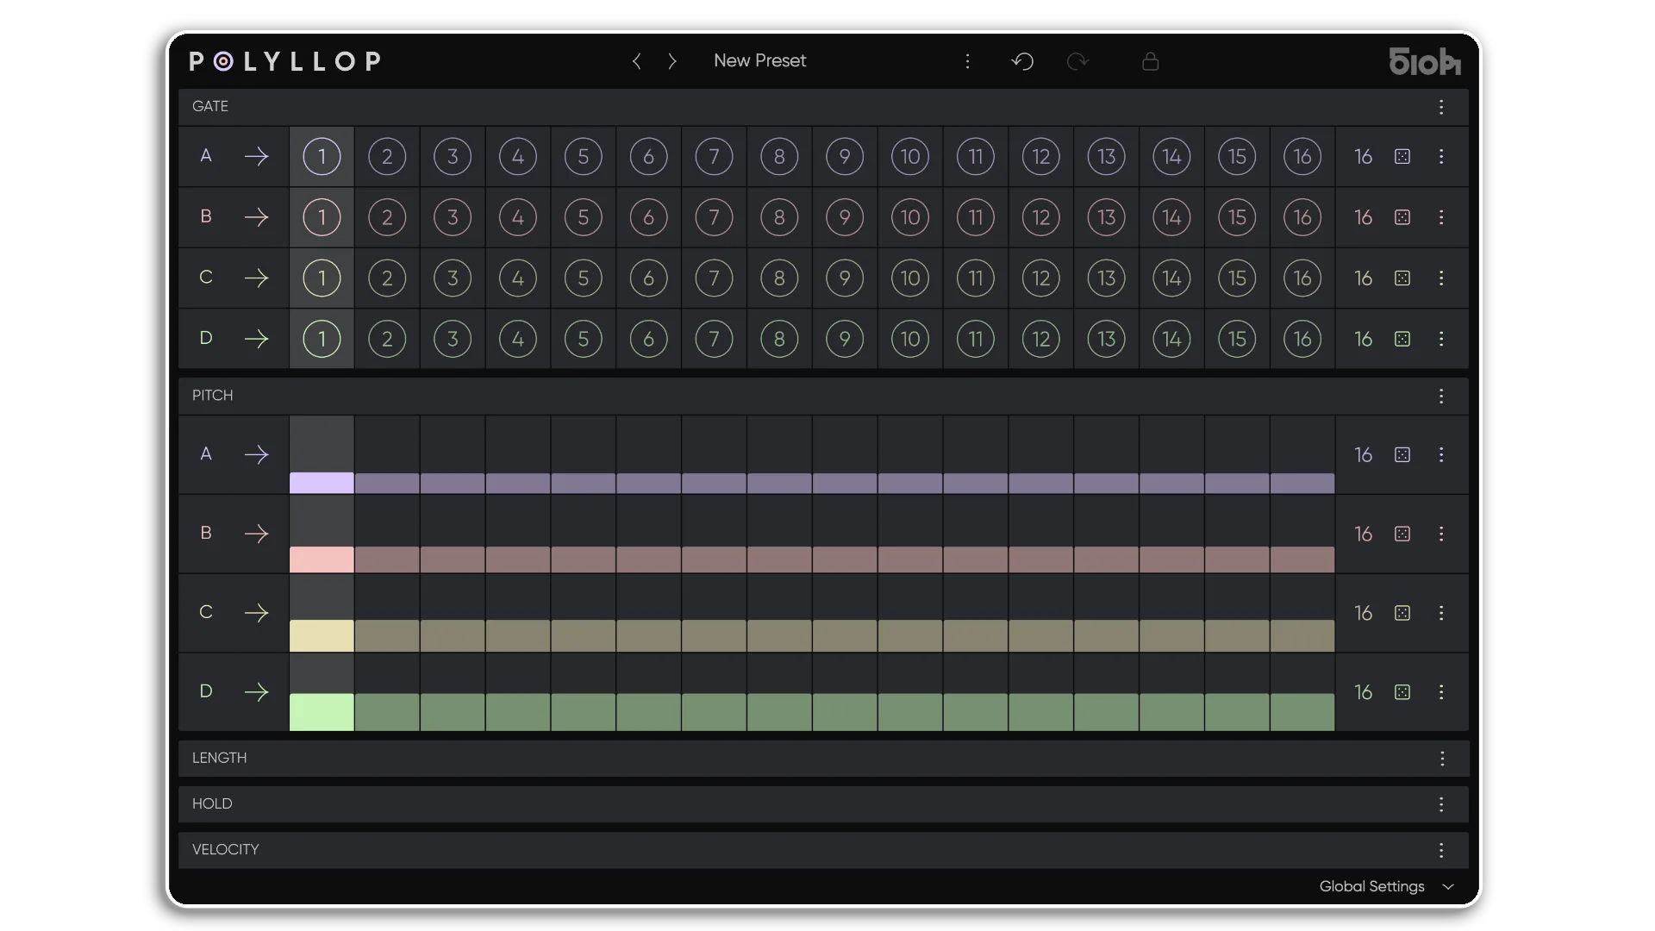Change Gate row C direction arrow
This screenshot has height=931, width=1655.
click(256, 278)
